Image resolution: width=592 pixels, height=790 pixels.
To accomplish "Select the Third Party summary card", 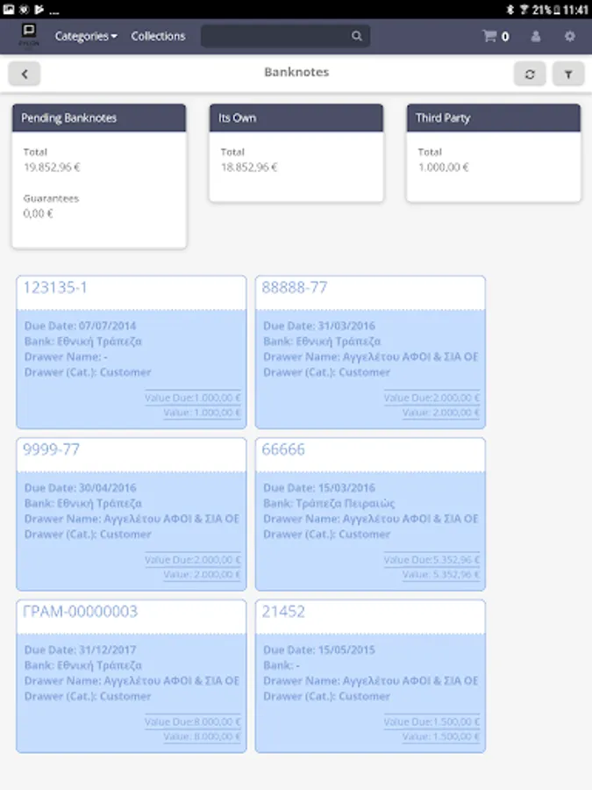I will pyautogui.click(x=493, y=154).
